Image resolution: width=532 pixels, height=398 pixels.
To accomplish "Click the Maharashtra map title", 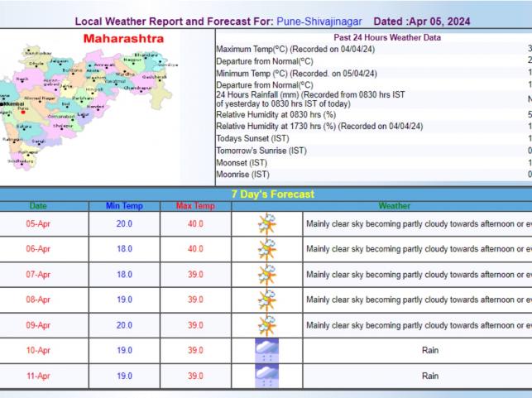I will click(x=124, y=39).
